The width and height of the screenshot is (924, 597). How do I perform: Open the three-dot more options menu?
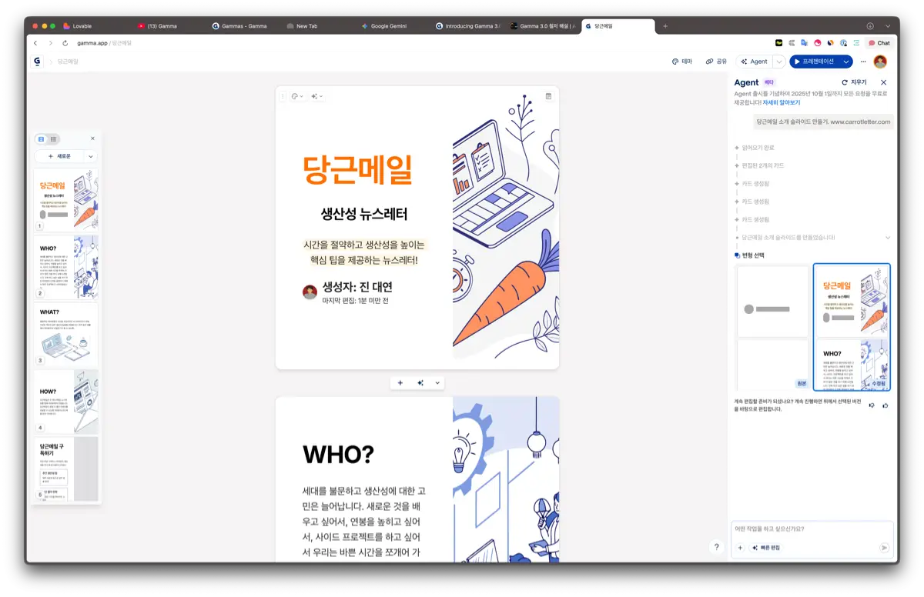click(863, 62)
